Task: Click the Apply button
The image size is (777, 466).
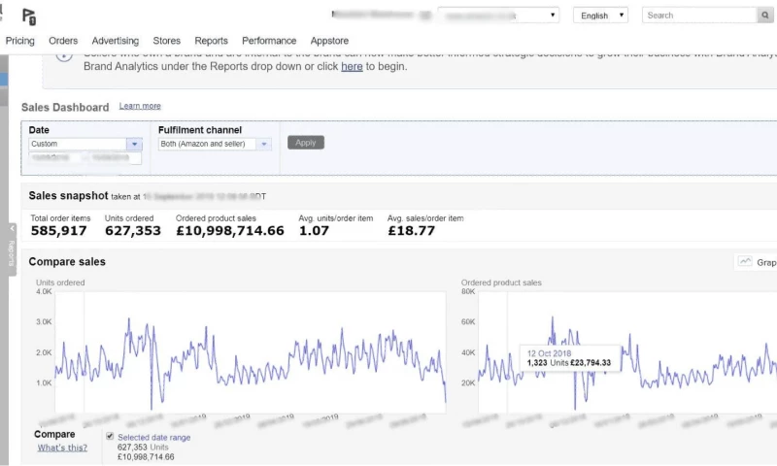Action: pos(306,143)
